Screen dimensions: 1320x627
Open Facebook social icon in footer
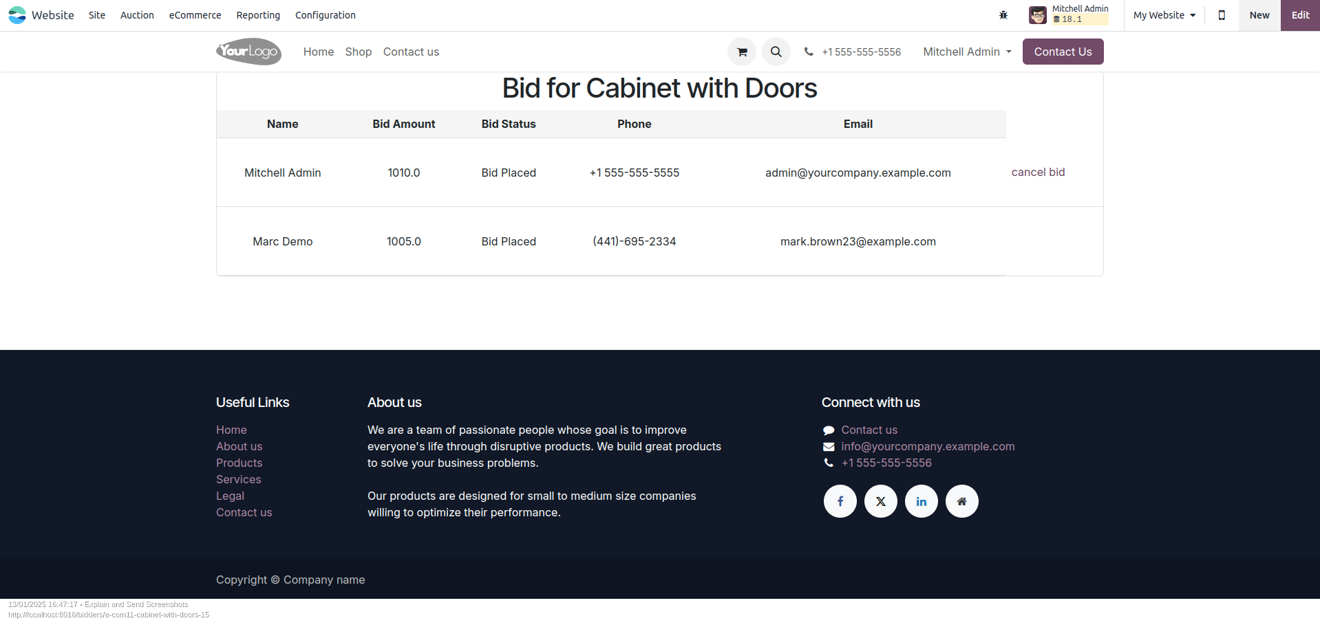coord(840,501)
